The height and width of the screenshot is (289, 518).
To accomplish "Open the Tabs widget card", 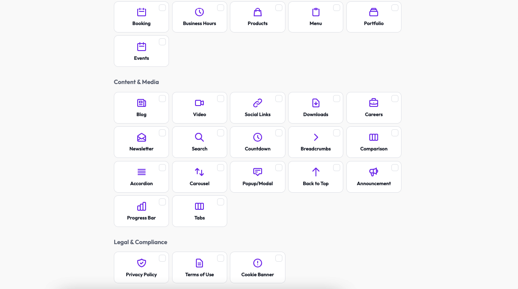I will click(199, 211).
